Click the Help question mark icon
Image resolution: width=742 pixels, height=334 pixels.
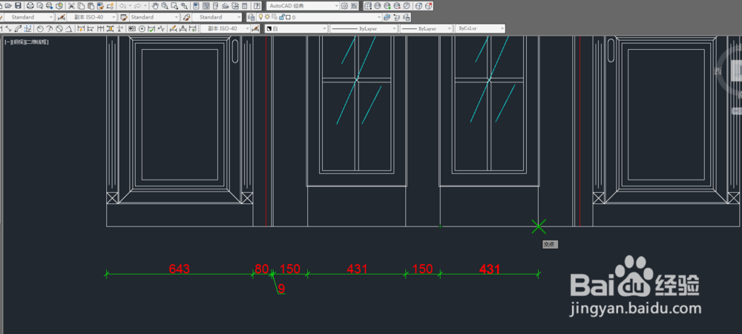(257, 6)
